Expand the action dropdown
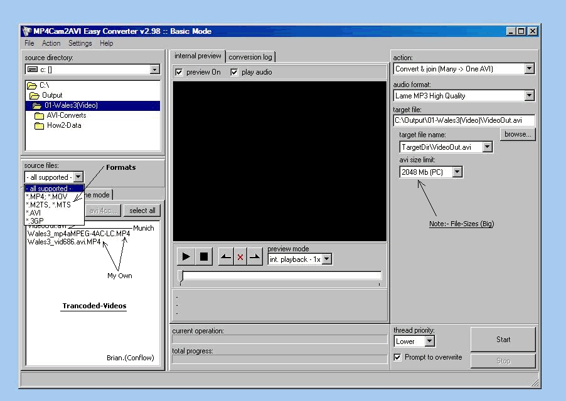The height and width of the screenshot is (401, 566). [x=529, y=68]
